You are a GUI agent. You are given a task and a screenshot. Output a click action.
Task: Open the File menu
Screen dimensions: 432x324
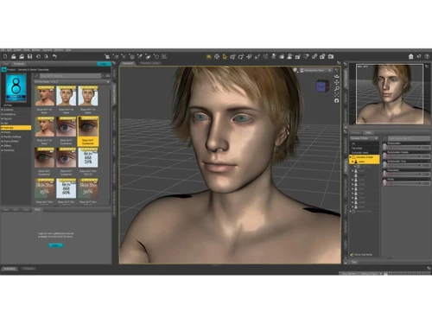3,50
